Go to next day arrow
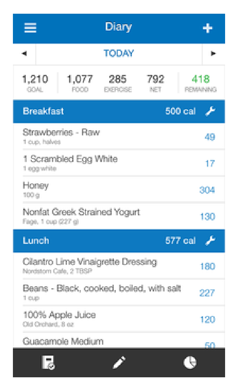 tap(213, 53)
